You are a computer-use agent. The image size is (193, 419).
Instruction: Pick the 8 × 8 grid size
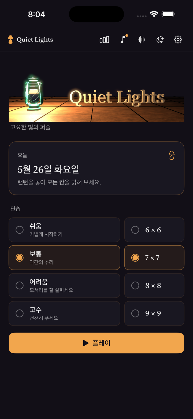pyautogui.click(x=154, y=286)
